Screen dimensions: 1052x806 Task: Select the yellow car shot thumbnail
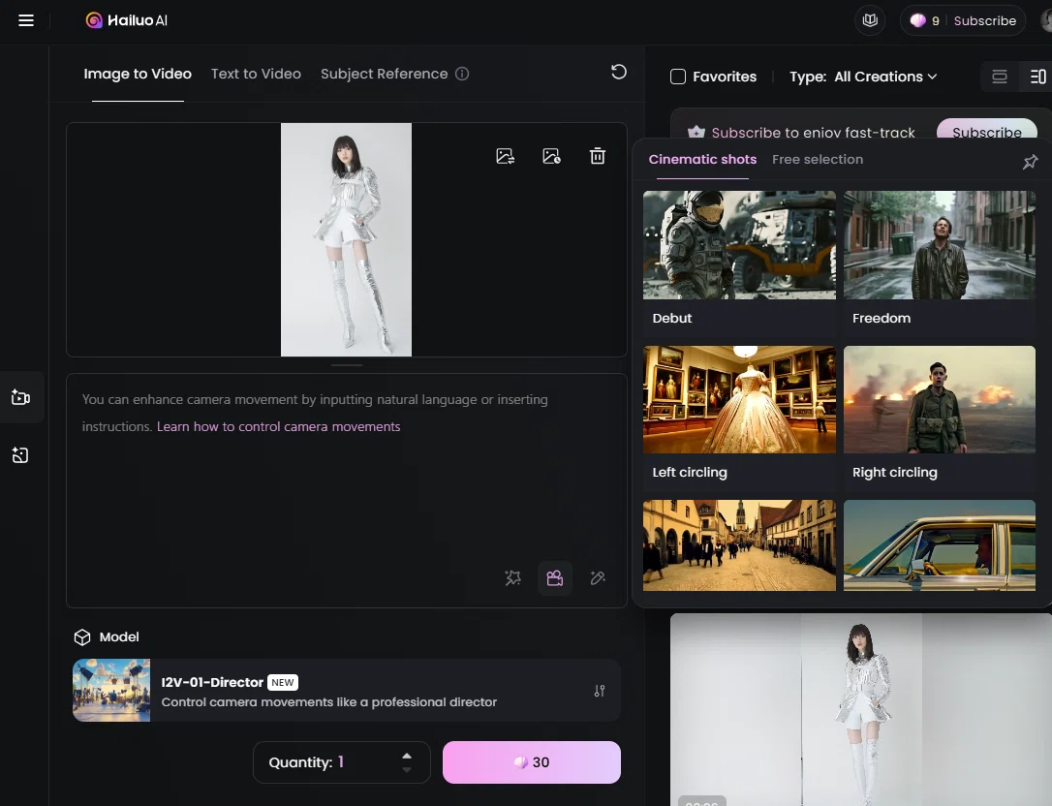(940, 545)
